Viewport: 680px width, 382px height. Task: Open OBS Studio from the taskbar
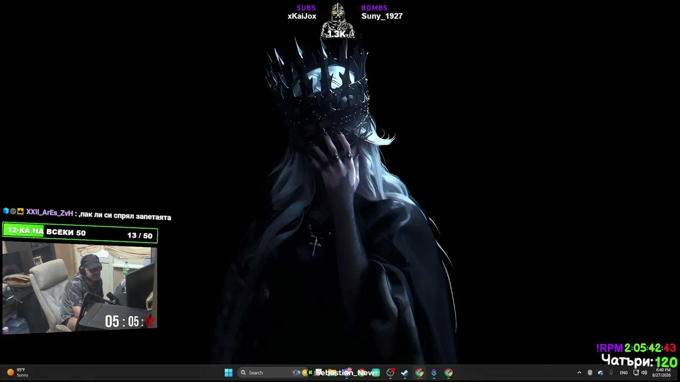390,372
